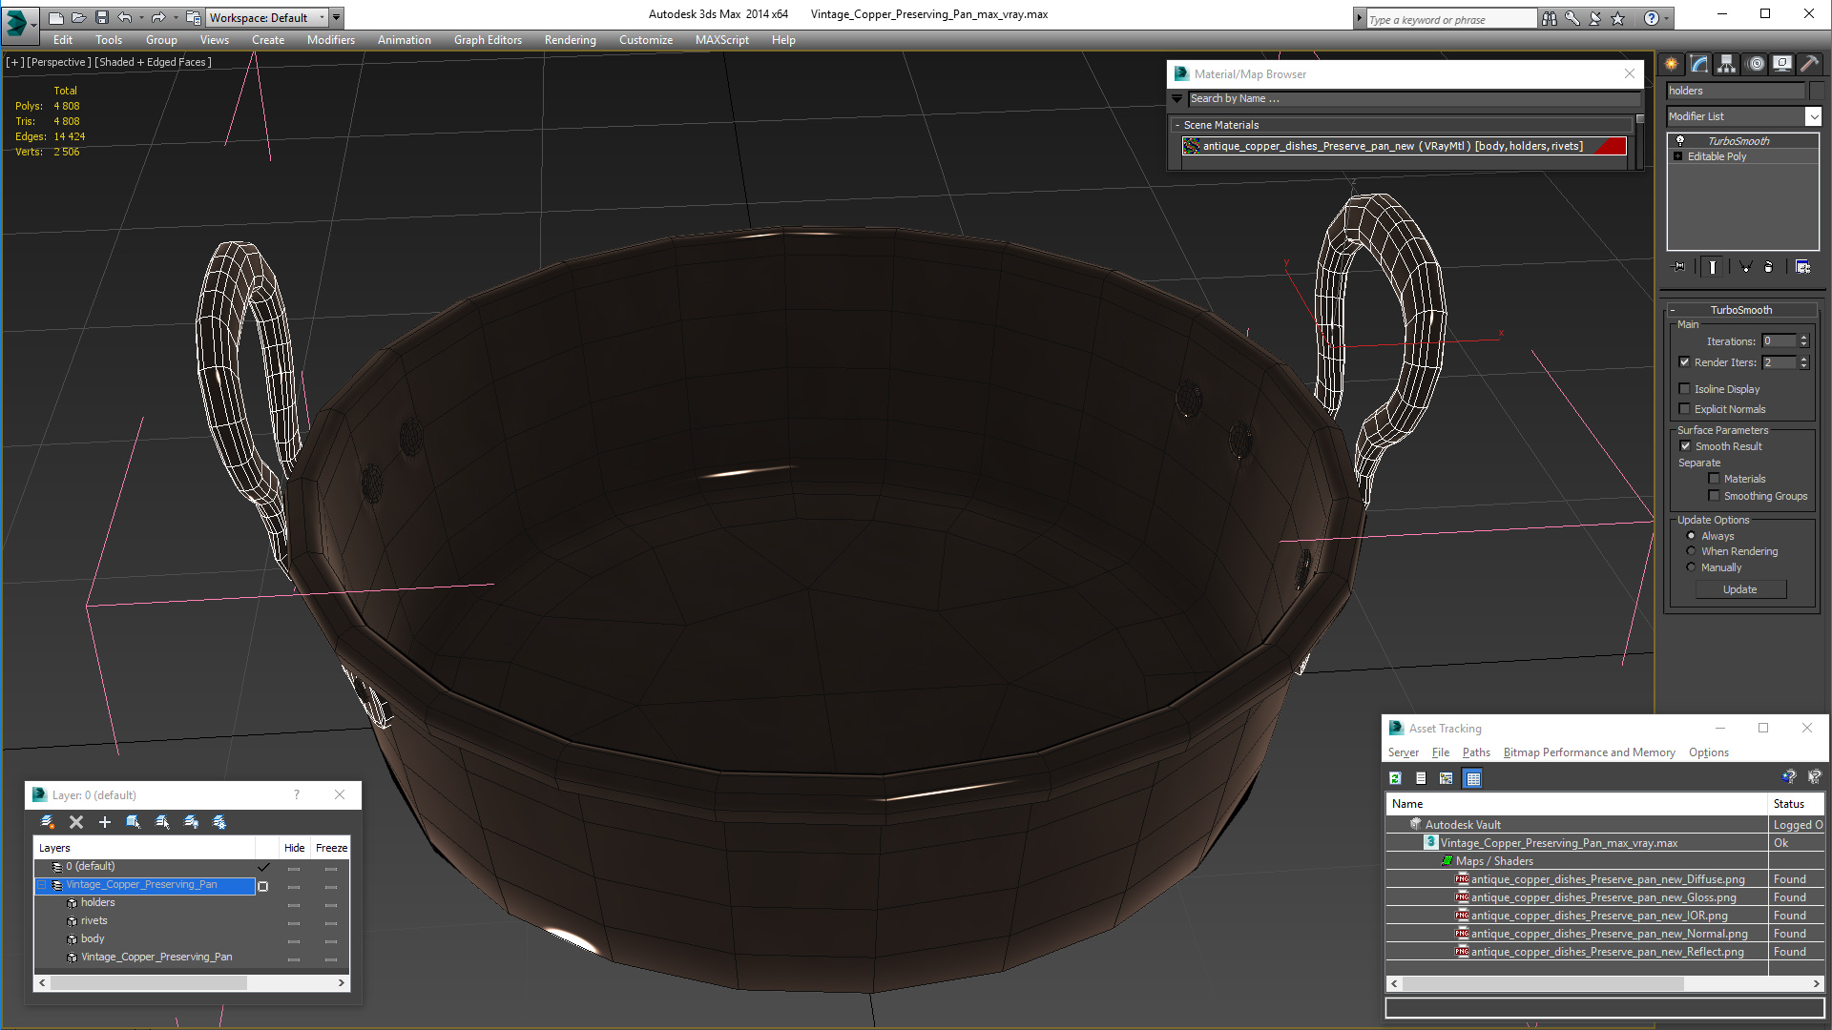1832x1030 pixels.
Task: Enable Isoline Display checkbox
Action: pyautogui.click(x=1685, y=389)
